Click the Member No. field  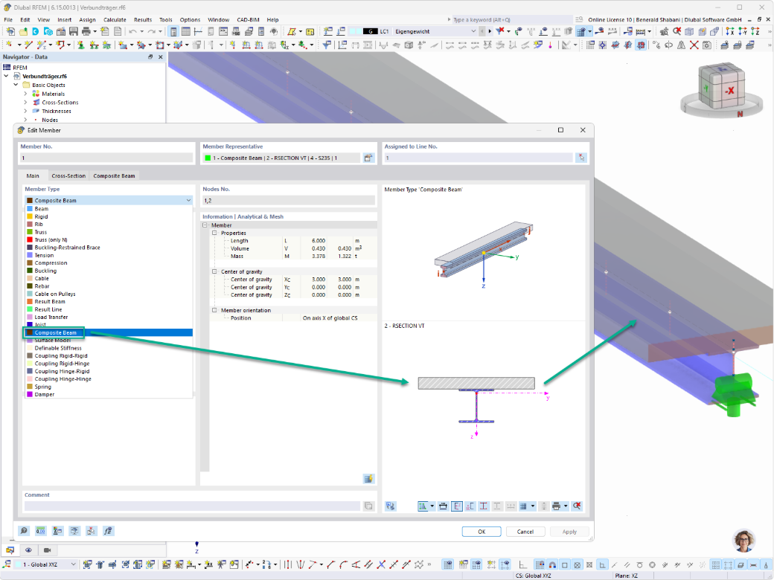[x=106, y=158]
